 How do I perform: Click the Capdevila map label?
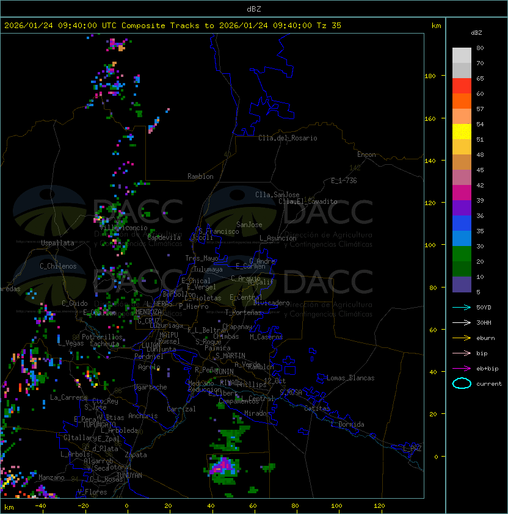164,237
